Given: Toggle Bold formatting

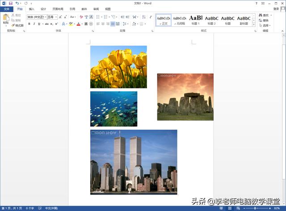Looking at the screenshot, I should point(29,24).
